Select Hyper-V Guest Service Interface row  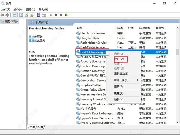122,118
